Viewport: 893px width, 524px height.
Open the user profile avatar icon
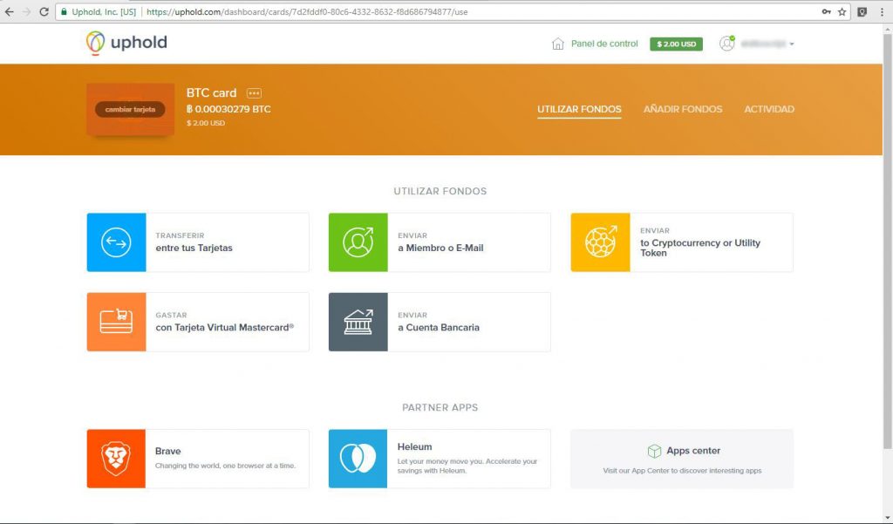tap(726, 44)
